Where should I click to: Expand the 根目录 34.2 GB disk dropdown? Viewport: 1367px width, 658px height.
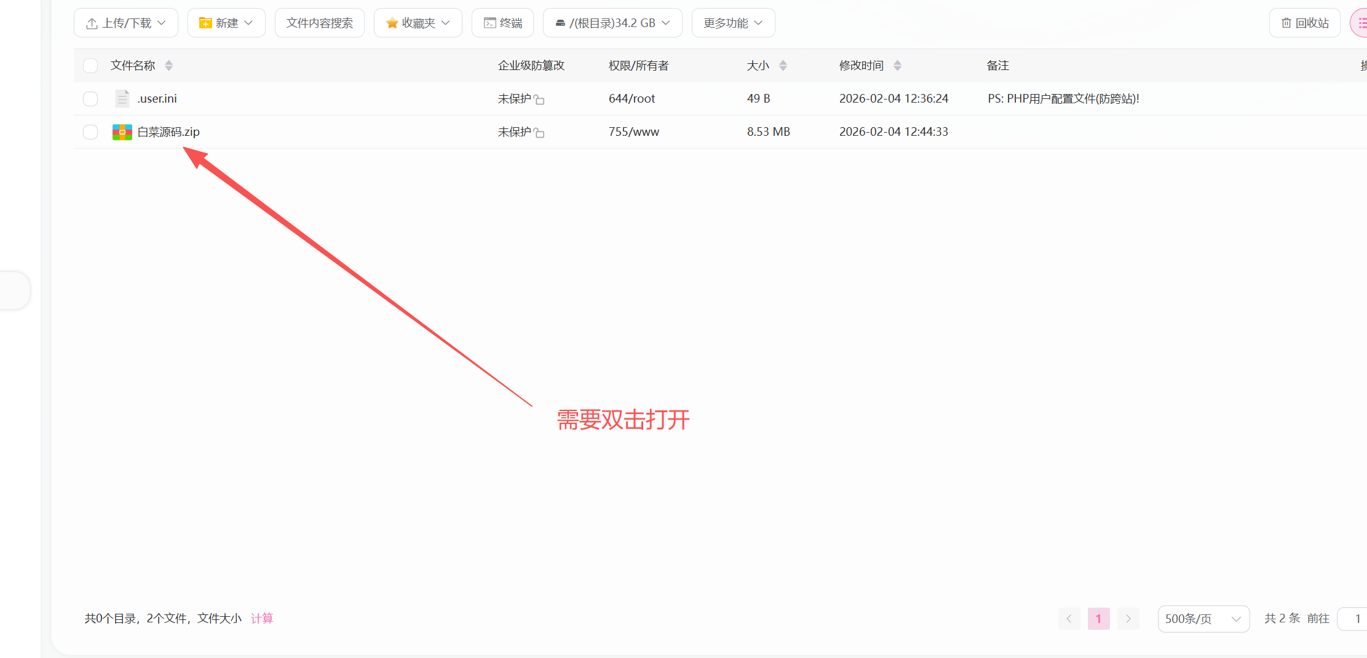pos(612,23)
